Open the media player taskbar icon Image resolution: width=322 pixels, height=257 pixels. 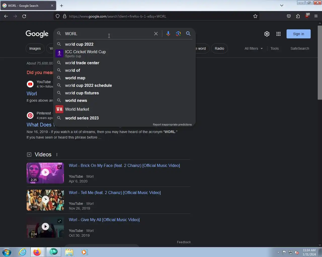(x=84, y=252)
